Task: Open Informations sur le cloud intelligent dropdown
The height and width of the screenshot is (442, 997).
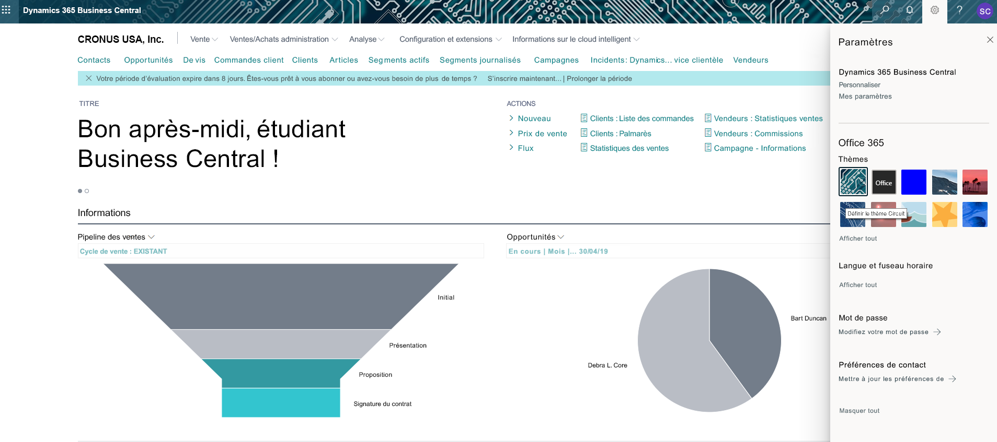Action: 576,39
